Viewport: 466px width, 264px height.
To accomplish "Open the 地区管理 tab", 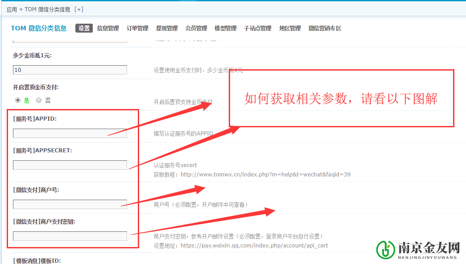I will 290,28.
